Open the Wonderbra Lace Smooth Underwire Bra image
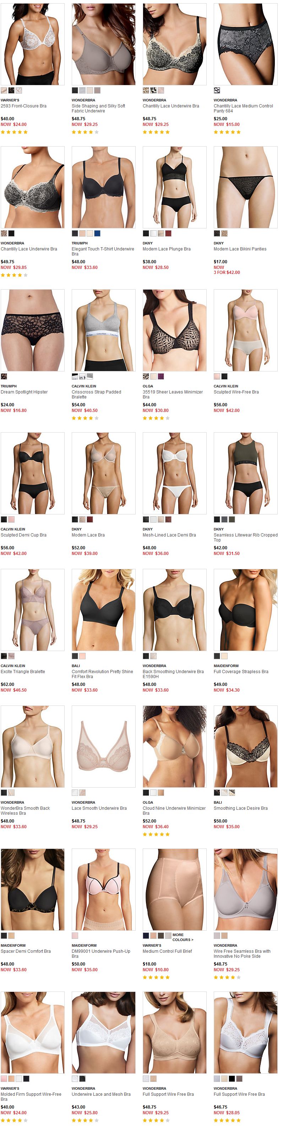The height and width of the screenshot is (1126, 283). click(x=103, y=747)
